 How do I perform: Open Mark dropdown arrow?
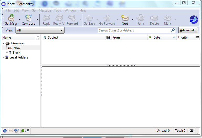click(175, 20)
